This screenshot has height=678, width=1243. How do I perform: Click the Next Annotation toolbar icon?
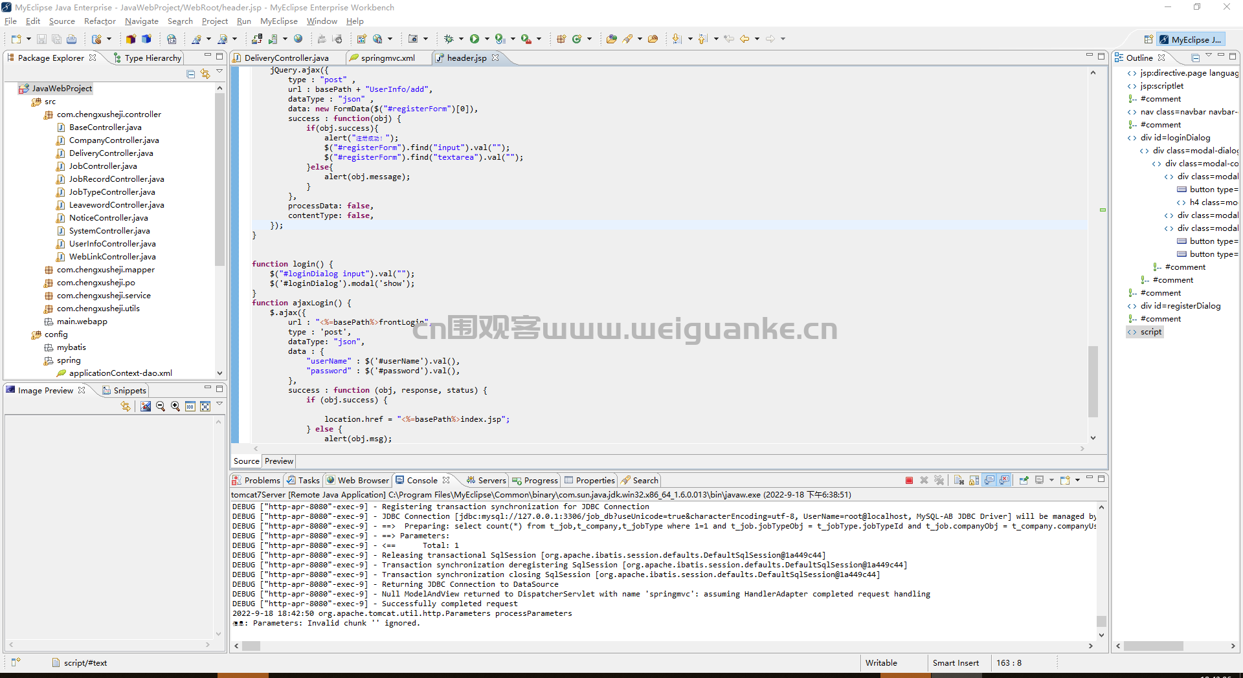(x=677, y=39)
